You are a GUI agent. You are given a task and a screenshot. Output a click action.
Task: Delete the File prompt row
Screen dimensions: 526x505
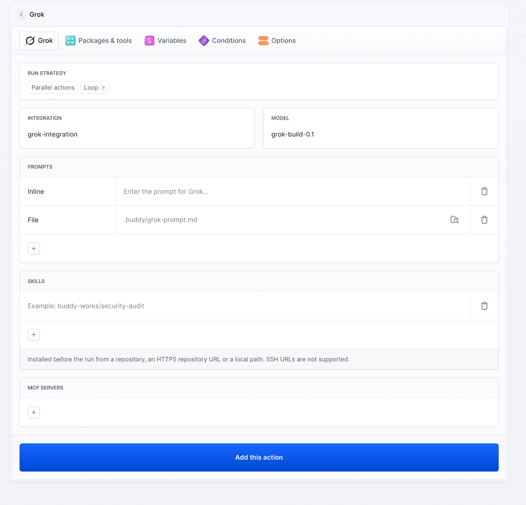[484, 220]
